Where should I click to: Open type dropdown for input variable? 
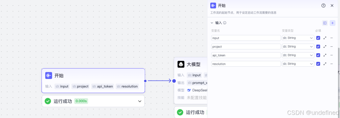coord(298,38)
